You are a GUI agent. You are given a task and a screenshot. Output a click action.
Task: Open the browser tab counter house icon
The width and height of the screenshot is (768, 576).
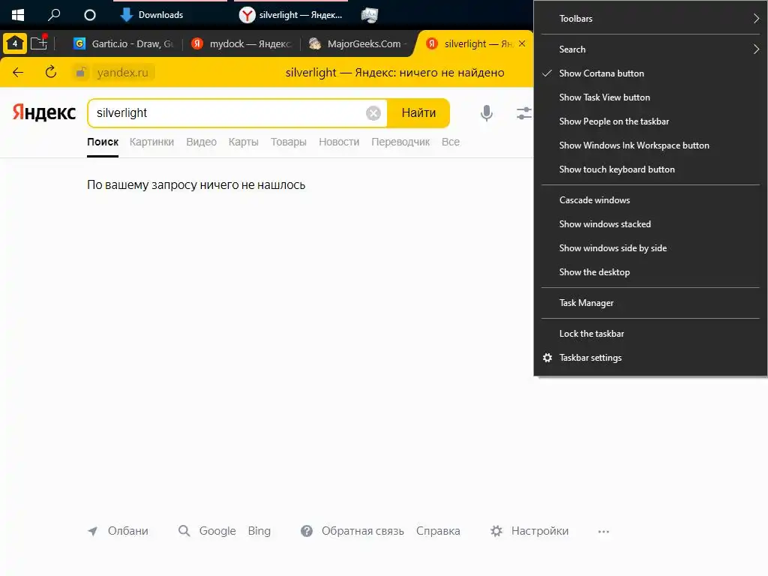pos(15,43)
